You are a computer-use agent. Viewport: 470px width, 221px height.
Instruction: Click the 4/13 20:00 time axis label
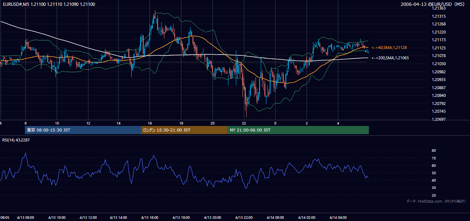(x=213, y=217)
